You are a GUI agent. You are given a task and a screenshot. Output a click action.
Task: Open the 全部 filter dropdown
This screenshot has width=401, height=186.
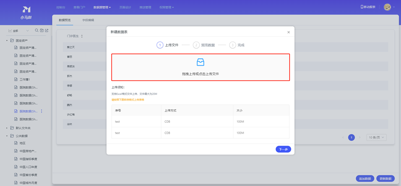coord(18,31)
